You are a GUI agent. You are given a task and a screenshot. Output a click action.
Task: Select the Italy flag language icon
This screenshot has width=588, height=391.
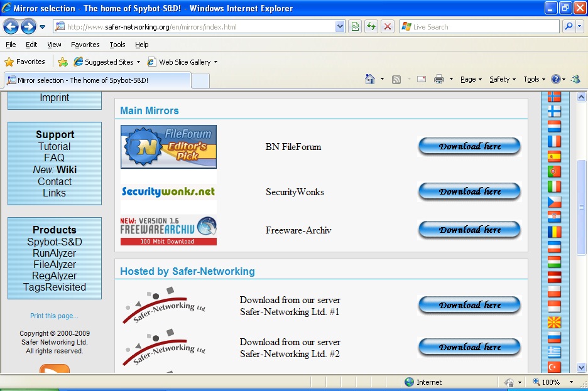point(554,186)
